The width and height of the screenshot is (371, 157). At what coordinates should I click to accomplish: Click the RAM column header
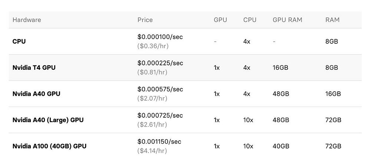pos(332,20)
